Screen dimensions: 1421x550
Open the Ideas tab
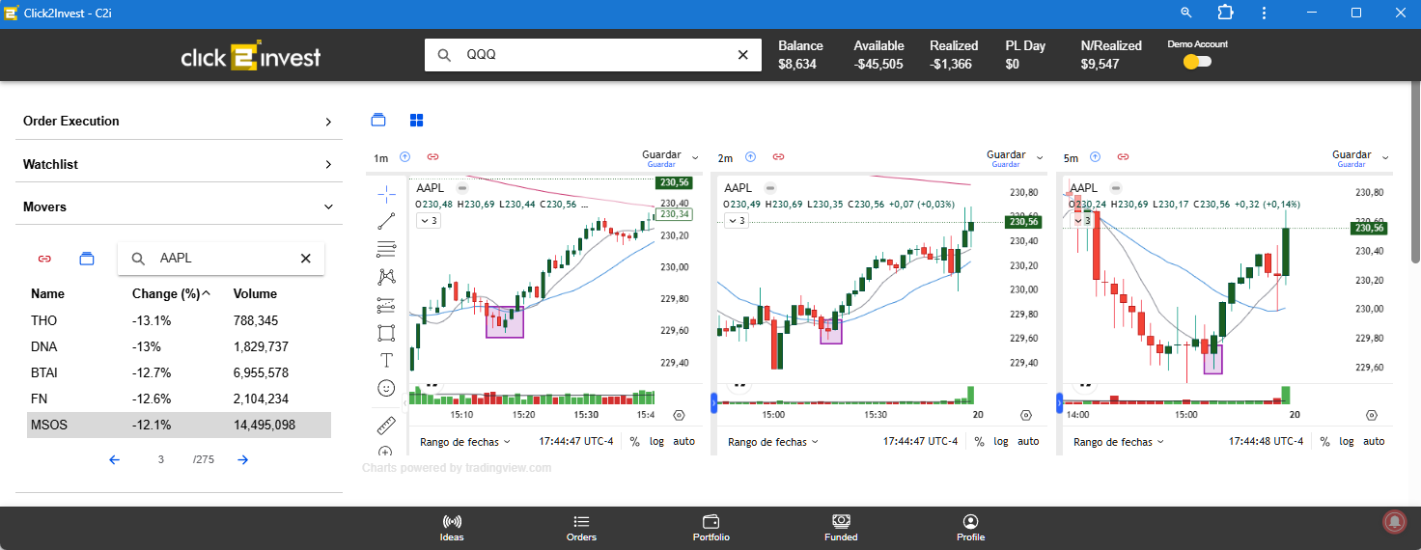point(452,528)
